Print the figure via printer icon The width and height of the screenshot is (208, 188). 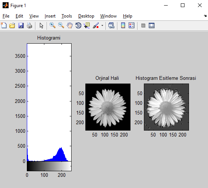29,25
